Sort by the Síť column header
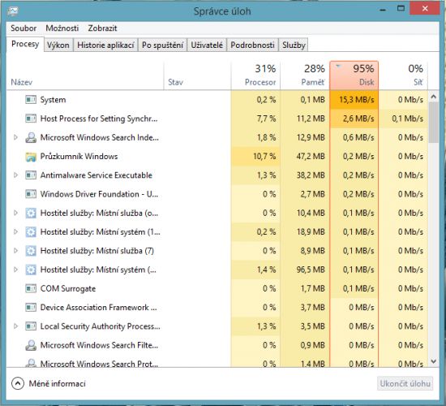Viewport: 446px width, 406px height. coord(403,76)
